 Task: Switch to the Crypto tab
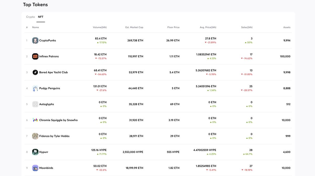(30, 17)
